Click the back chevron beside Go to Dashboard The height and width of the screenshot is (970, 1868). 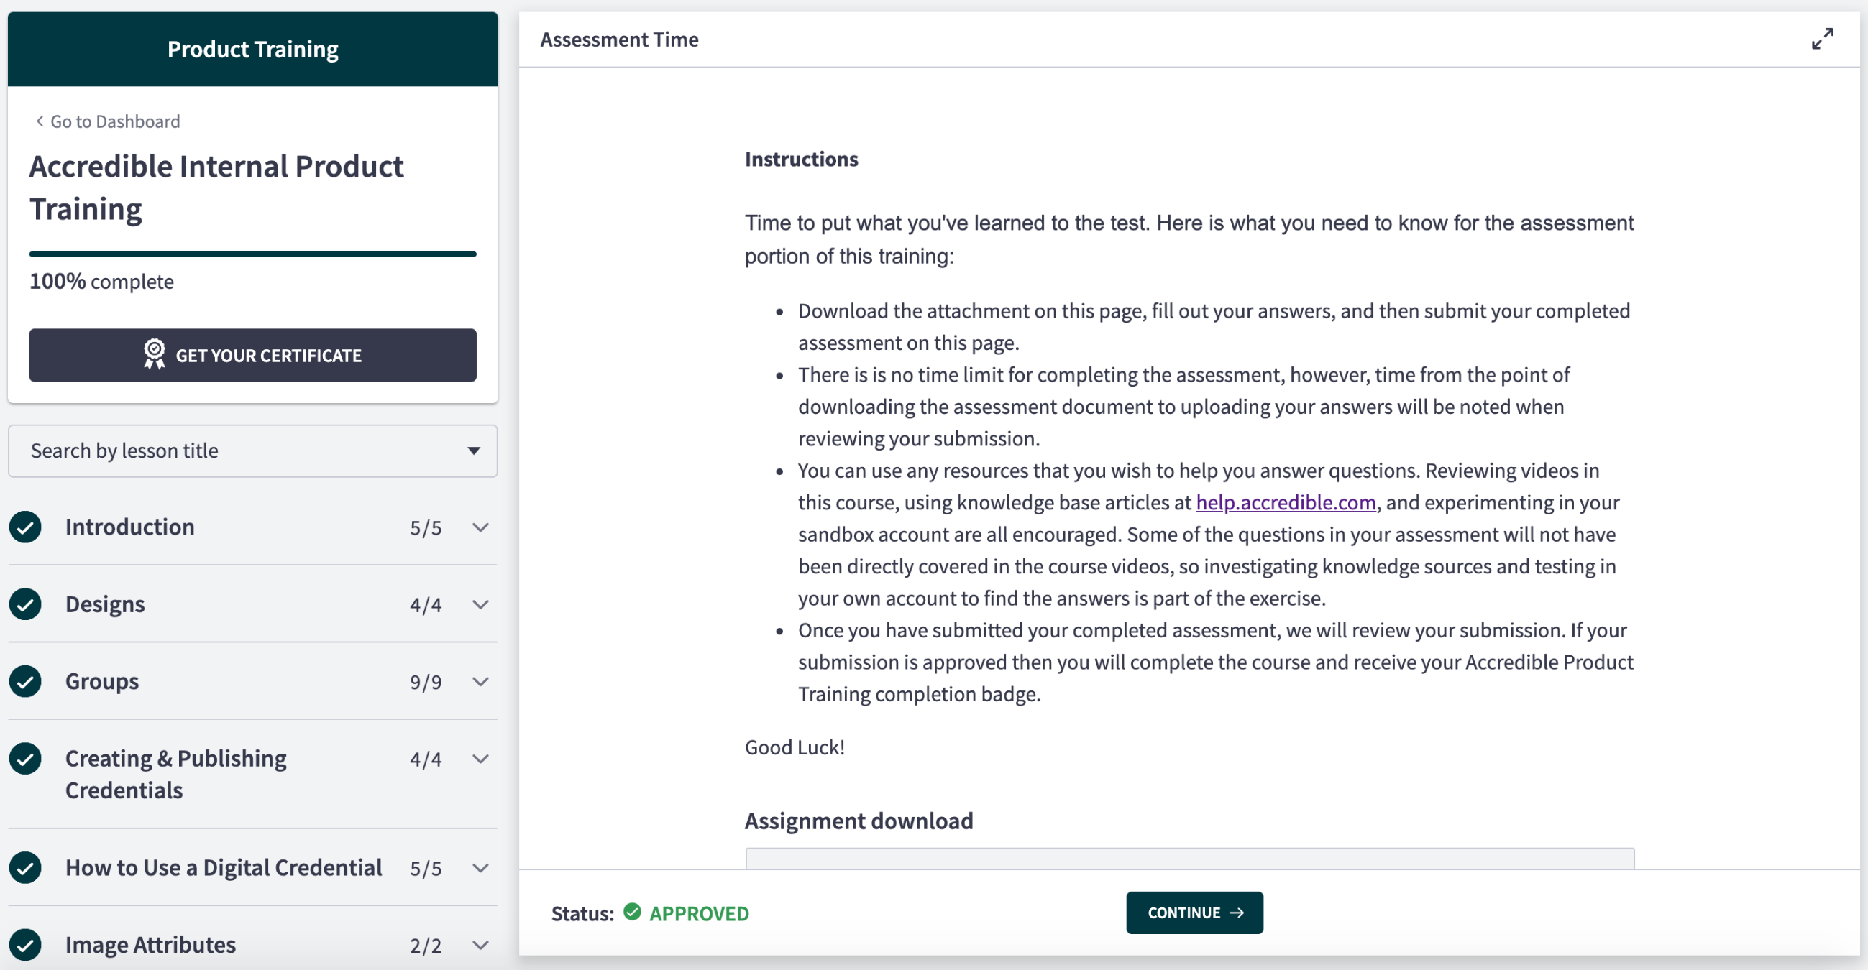click(38, 120)
